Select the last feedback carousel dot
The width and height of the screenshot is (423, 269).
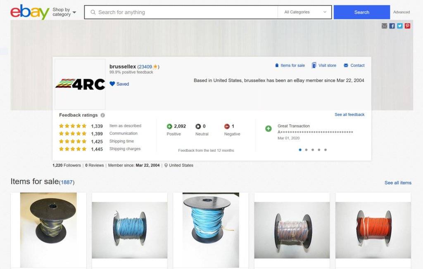point(326,150)
